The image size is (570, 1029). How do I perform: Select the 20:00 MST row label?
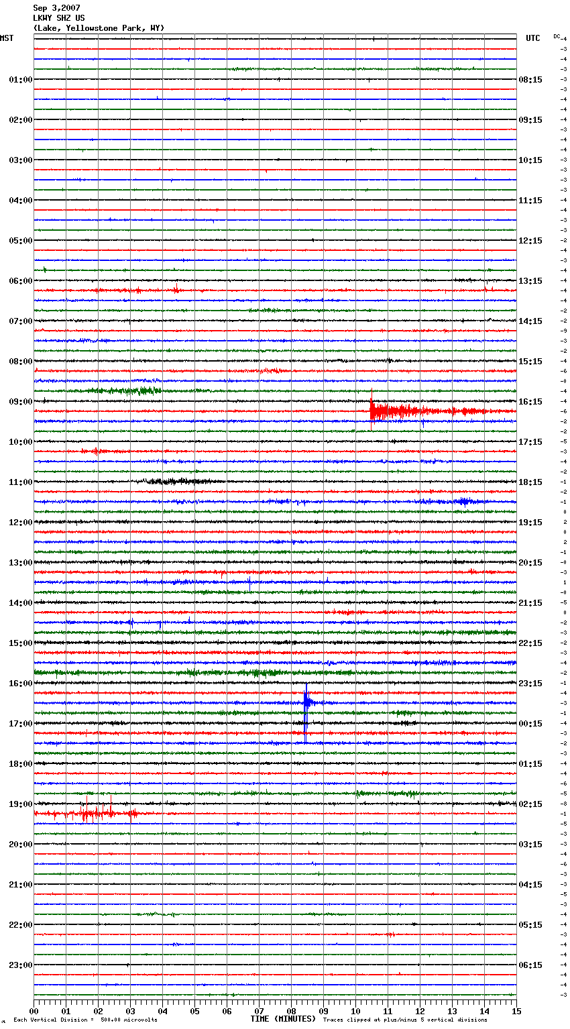coord(21,845)
